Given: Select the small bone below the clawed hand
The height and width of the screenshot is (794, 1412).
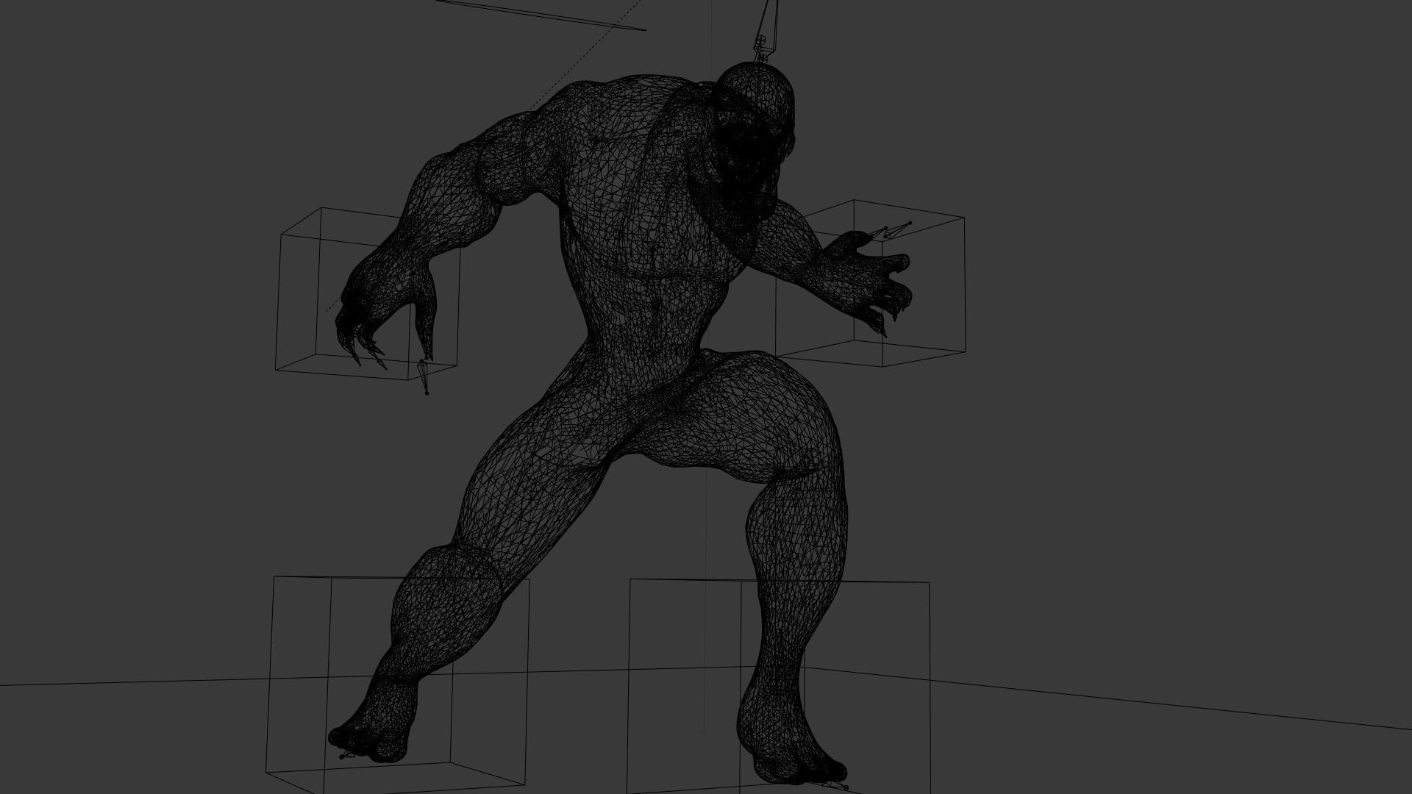Looking at the screenshot, I should 423,376.
